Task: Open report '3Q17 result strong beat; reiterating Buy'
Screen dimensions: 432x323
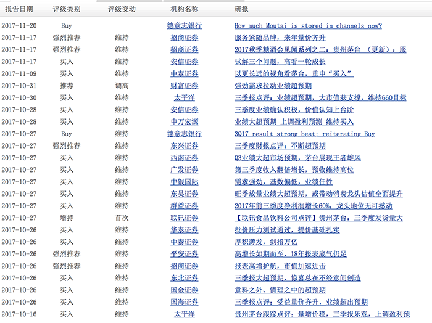Action: [x=304, y=134]
